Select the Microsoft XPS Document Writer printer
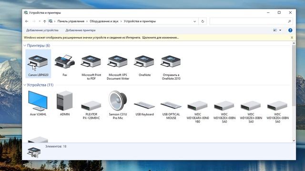The width and height of the screenshot is (305, 171). (x=118, y=61)
